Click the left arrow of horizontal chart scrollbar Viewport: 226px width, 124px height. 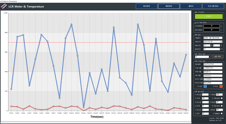[x=1, y=122]
